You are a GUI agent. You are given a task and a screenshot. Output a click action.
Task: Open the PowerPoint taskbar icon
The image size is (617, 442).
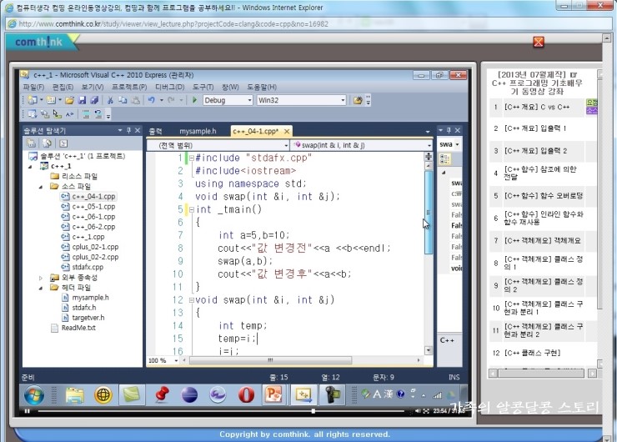273,394
